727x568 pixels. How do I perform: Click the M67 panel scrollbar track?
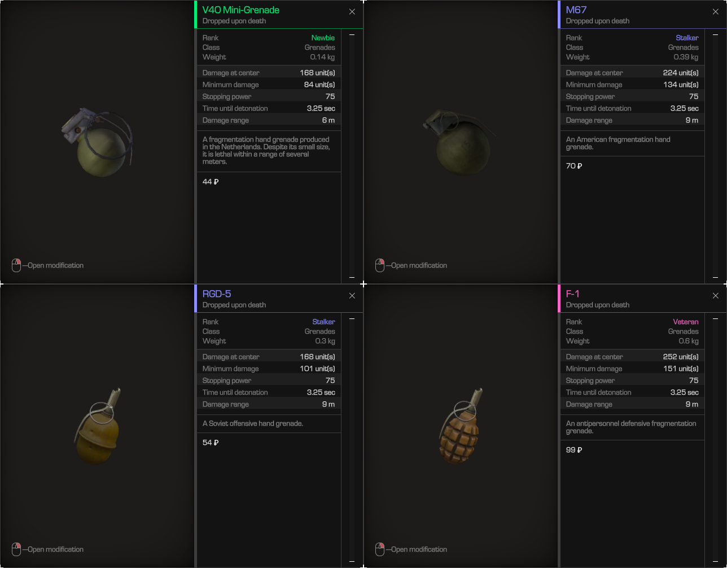tap(716, 156)
